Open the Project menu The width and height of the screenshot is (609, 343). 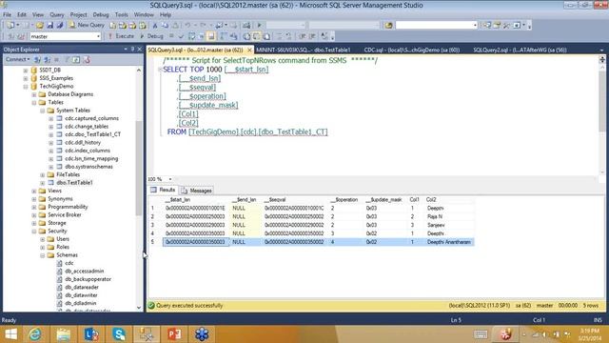click(78, 15)
